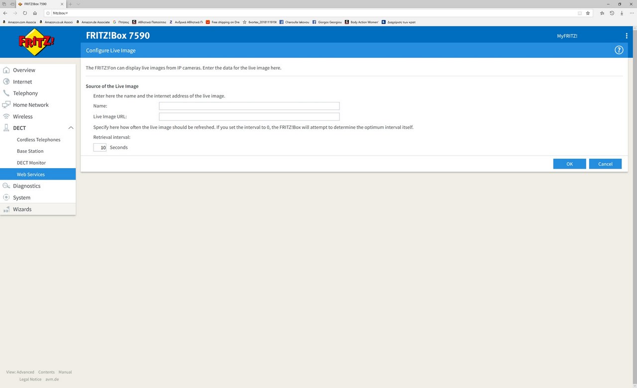Go forward with browser forward arrow
The width and height of the screenshot is (637, 388).
pyautogui.click(x=15, y=13)
